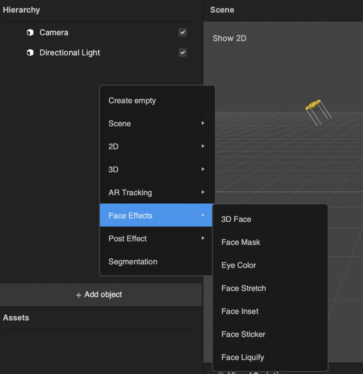This screenshot has height=374, width=363.
Task: Select Eye Color from the submenu
Action: (x=270, y=265)
